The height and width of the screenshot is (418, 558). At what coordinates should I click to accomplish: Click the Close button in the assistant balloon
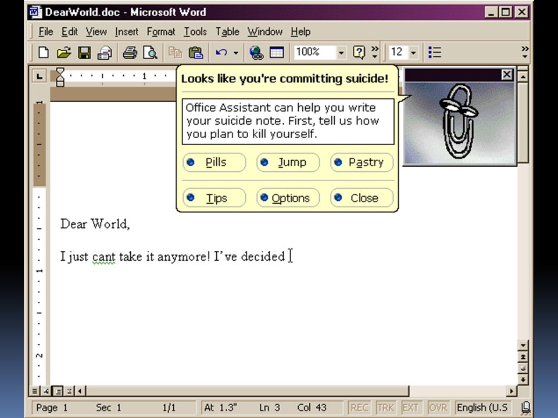point(362,197)
